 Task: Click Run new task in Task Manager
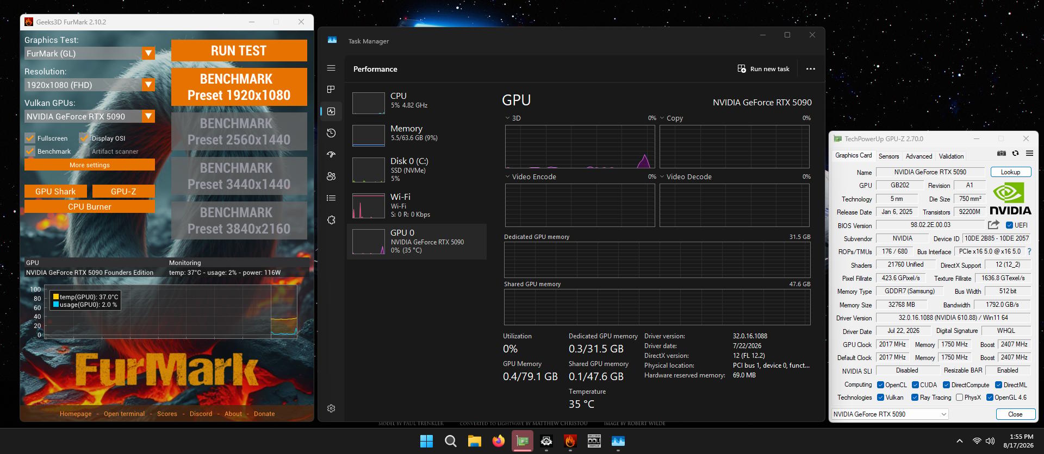[763, 69]
